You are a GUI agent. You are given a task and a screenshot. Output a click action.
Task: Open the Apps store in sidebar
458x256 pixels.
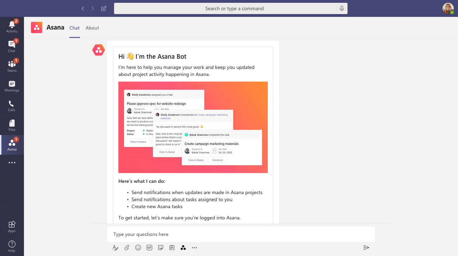(12, 226)
